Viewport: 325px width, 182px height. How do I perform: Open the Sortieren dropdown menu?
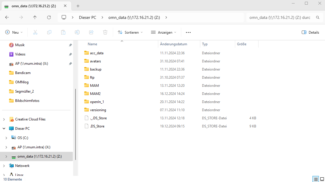[130, 33]
